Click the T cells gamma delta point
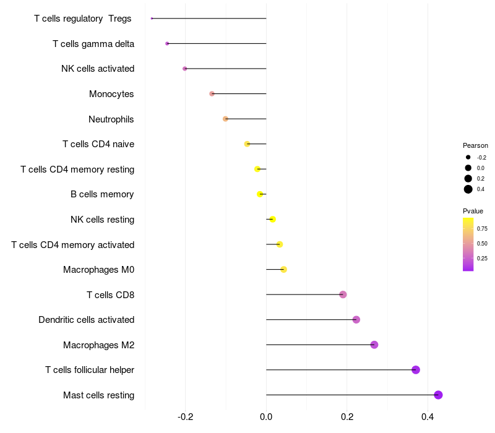 (x=167, y=43)
